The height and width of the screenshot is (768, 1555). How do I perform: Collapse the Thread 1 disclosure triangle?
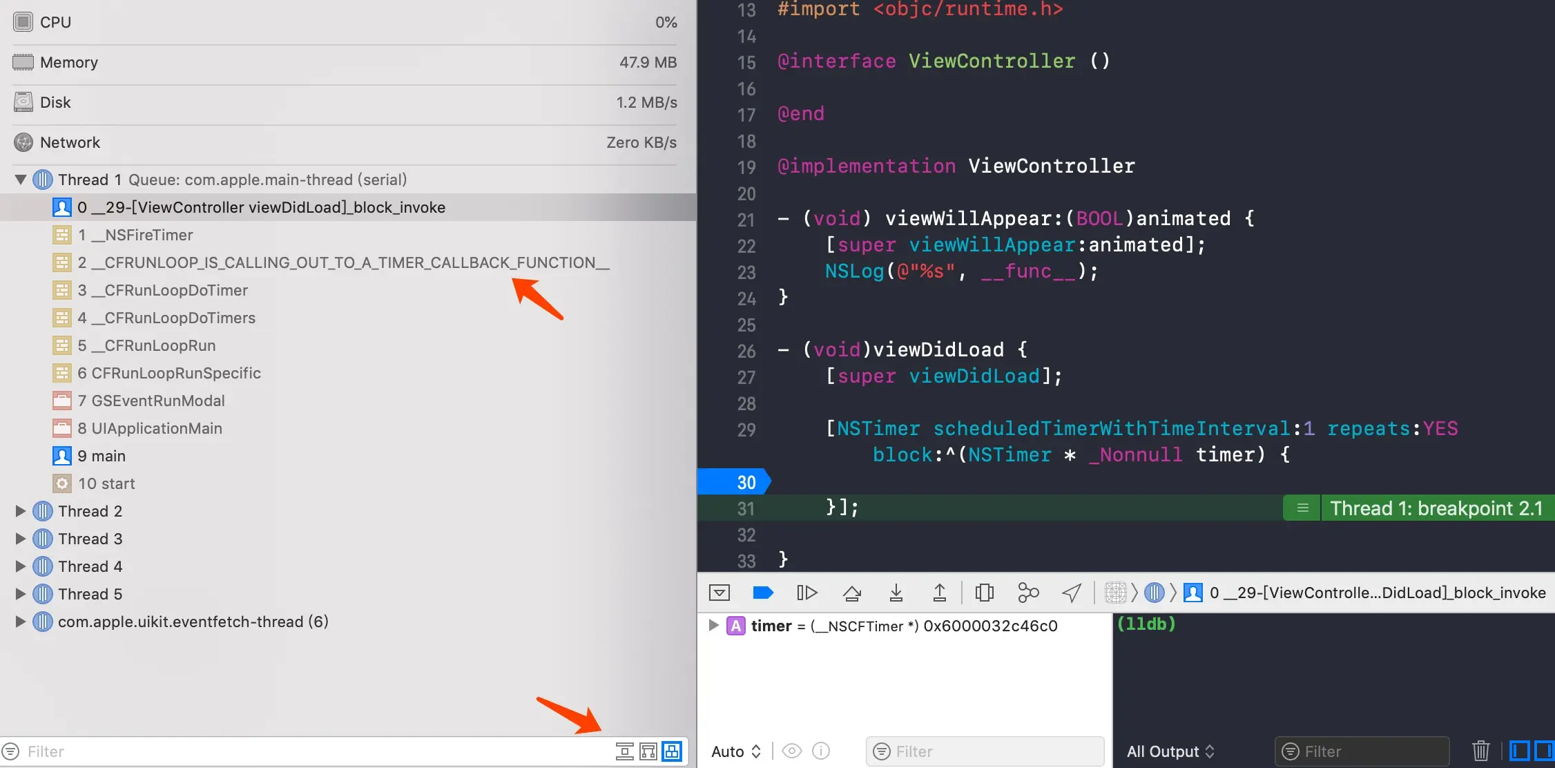pos(21,180)
